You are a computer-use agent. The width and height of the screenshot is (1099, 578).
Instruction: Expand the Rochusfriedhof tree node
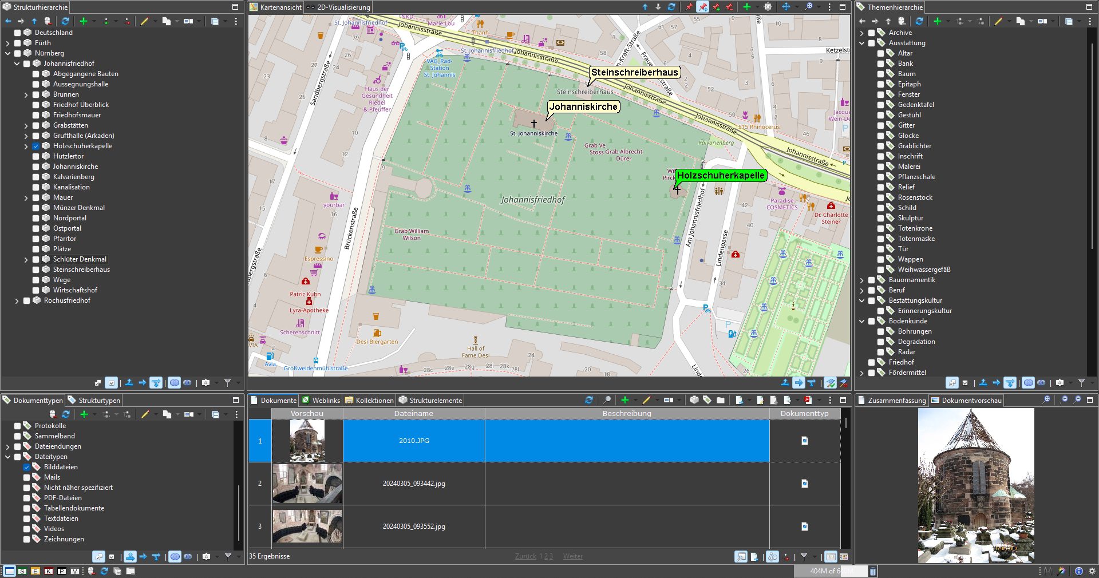click(17, 300)
